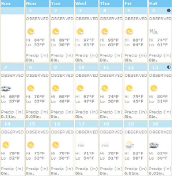172x176 pixels.
Task: Click the sunny weather icon for day 2
Action: pos(56,32)
